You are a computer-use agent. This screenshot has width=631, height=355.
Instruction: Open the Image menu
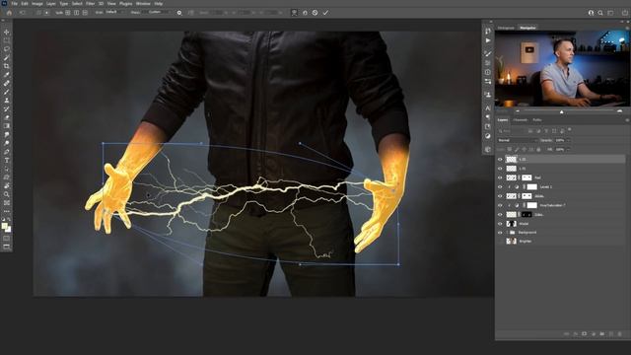[37, 4]
